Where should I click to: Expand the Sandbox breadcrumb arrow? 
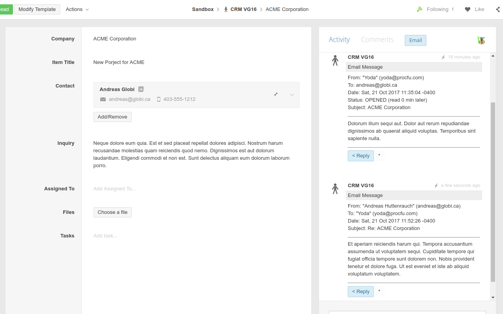pos(219,9)
